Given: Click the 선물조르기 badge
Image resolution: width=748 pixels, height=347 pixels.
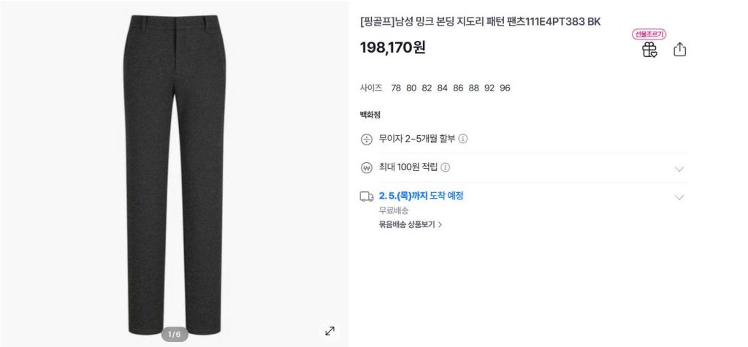Looking at the screenshot, I should (649, 34).
